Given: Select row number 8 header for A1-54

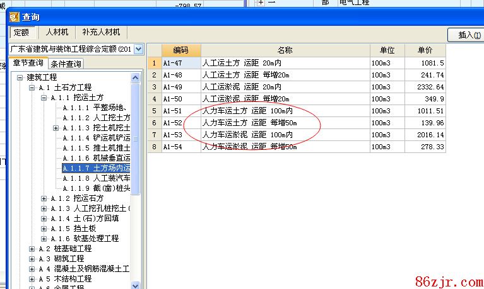Looking at the screenshot, I should click(x=154, y=147).
